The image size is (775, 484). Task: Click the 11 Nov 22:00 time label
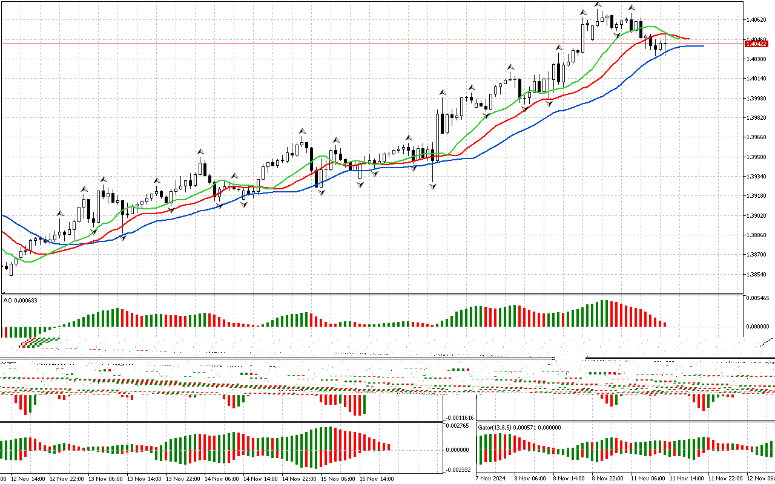726,479
